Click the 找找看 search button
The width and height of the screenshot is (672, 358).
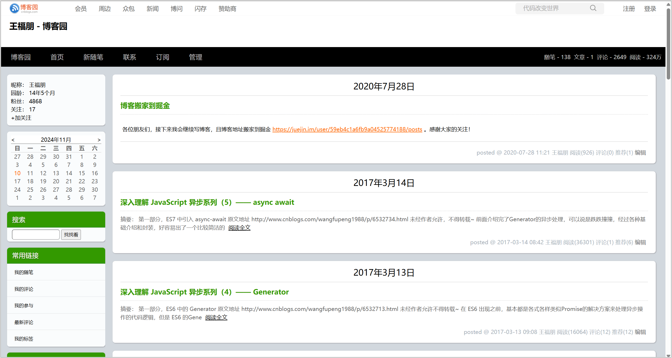(x=71, y=235)
